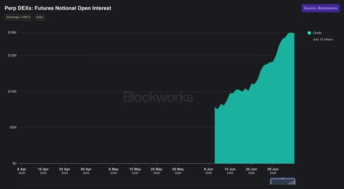
Task: Click the $18M y-axis label
Action: click(12, 32)
